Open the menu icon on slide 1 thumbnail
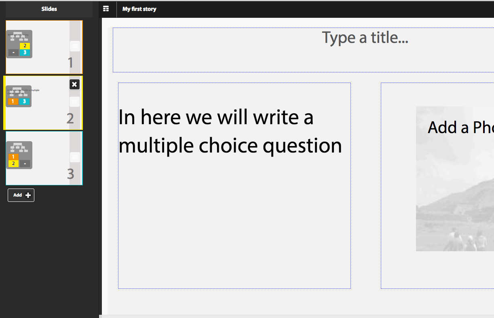This screenshot has height=318, width=494. coord(75,46)
